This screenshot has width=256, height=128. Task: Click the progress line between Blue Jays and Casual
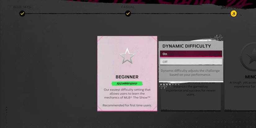74,14
